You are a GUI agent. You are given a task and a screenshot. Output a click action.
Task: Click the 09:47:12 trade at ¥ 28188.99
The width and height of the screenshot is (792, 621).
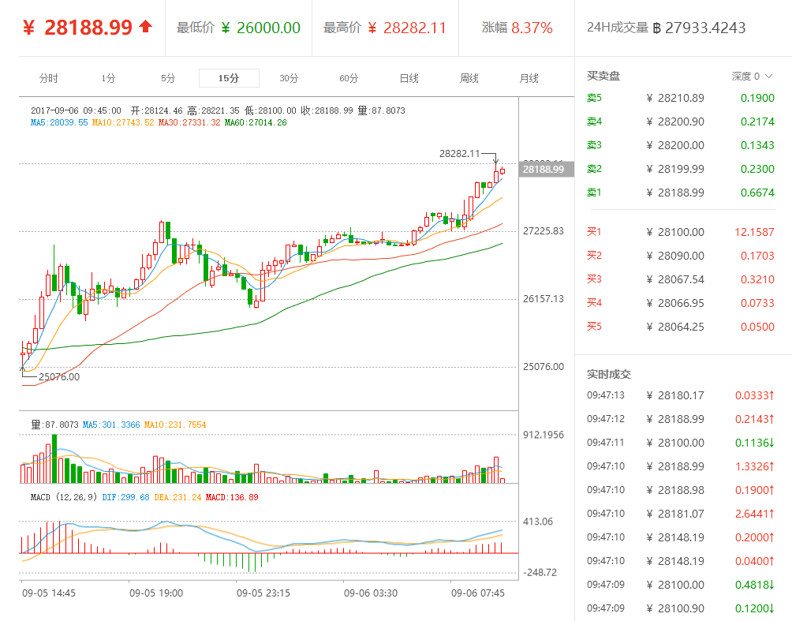click(681, 419)
